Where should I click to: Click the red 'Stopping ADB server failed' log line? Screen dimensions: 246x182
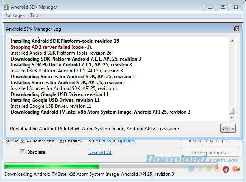pyautogui.click(x=52, y=47)
